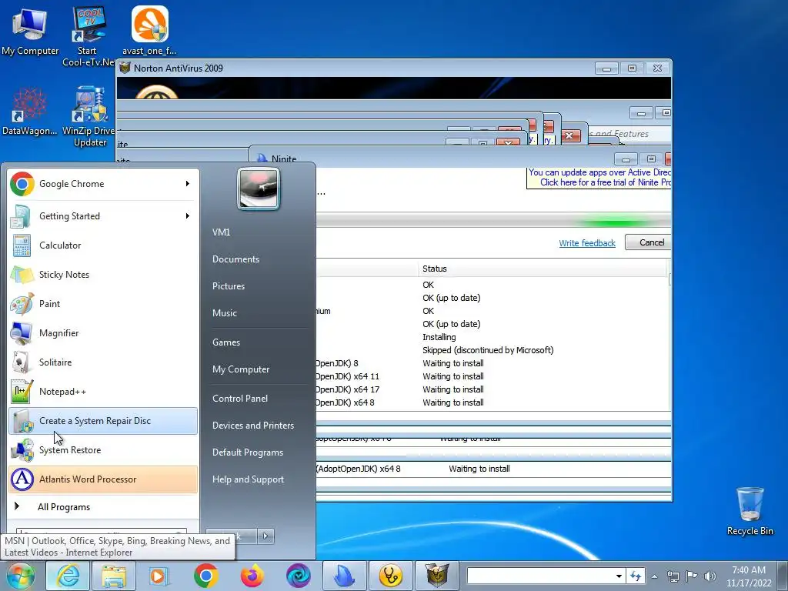Image resolution: width=788 pixels, height=591 pixels.
Task: Click the Write feedback link in Ninite
Action: point(587,243)
